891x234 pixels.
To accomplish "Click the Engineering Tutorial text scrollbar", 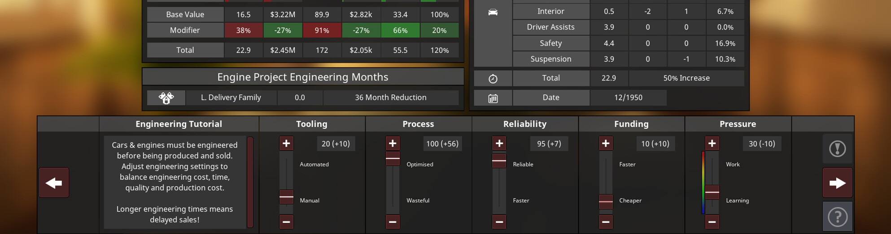I will pyautogui.click(x=250, y=182).
